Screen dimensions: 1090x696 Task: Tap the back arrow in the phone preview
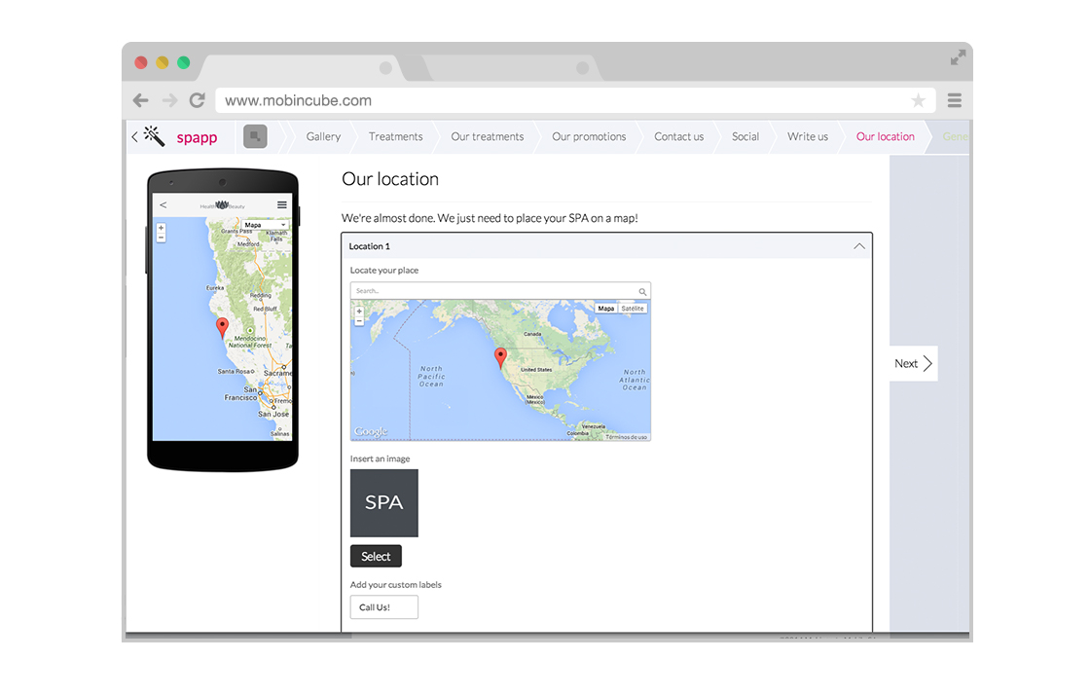pyautogui.click(x=163, y=204)
